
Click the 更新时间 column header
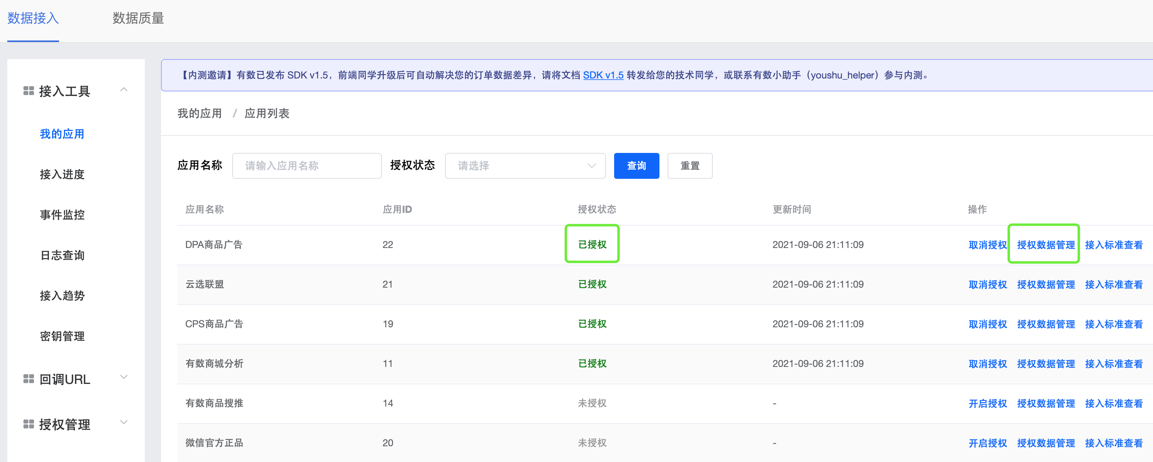pos(791,209)
